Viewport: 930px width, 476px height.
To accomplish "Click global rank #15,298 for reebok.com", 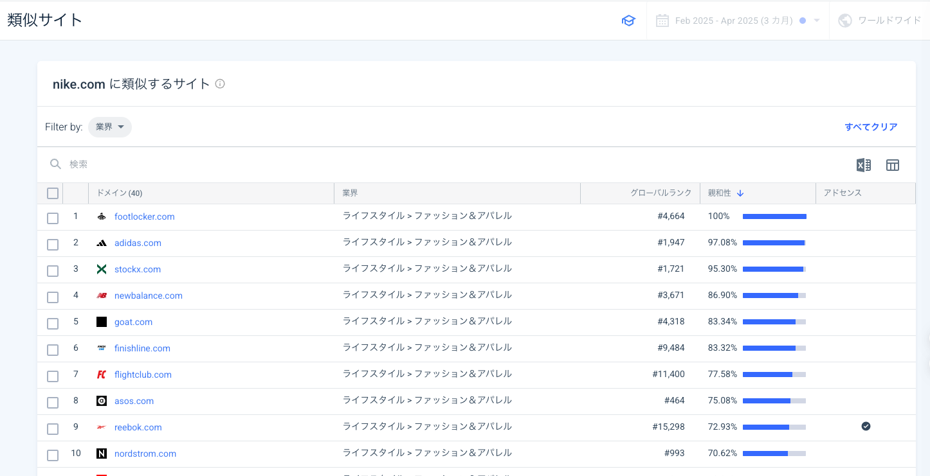I will (668, 427).
